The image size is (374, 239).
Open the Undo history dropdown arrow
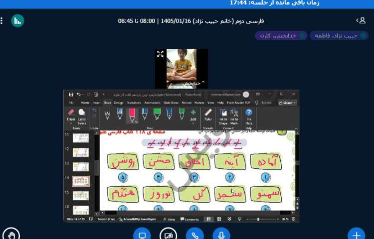(83, 95)
